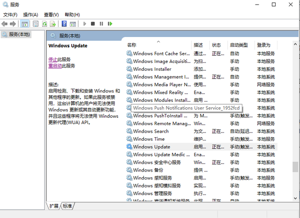This screenshot has height=218, width=300.
Task: Click the 正在... status of Windows Update
Action: pyautogui.click(x=218, y=147)
